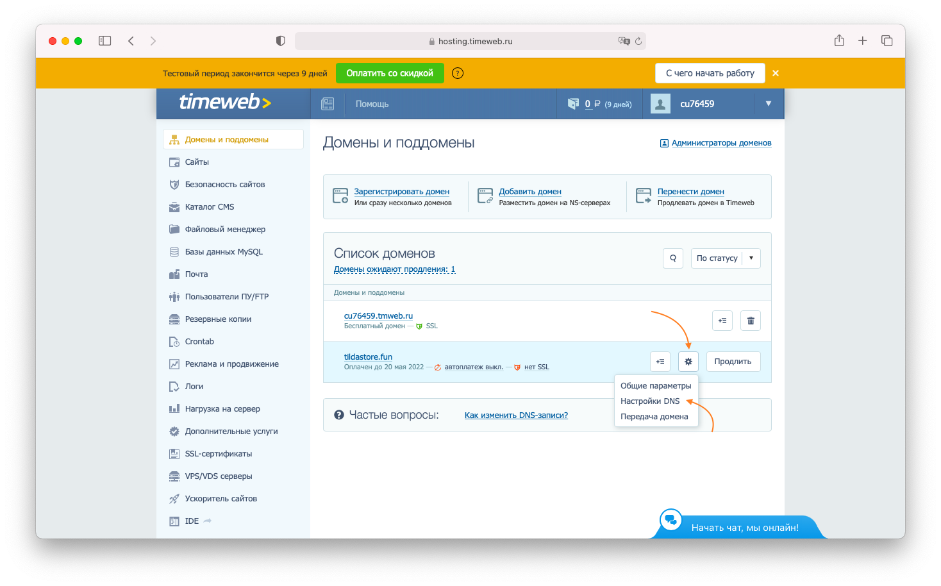This screenshot has width=941, height=586.
Task: Open Домены и поддомены in sidebar
Action: click(x=233, y=139)
